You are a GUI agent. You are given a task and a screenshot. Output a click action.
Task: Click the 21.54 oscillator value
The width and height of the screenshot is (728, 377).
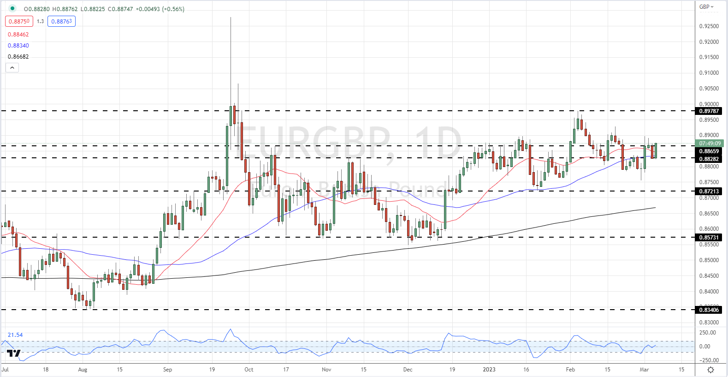pyautogui.click(x=15, y=335)
